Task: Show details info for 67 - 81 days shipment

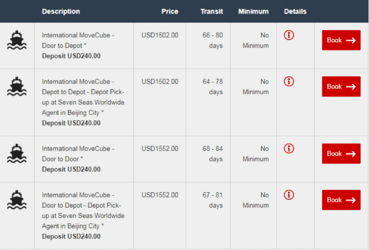Action: [289, 195]
